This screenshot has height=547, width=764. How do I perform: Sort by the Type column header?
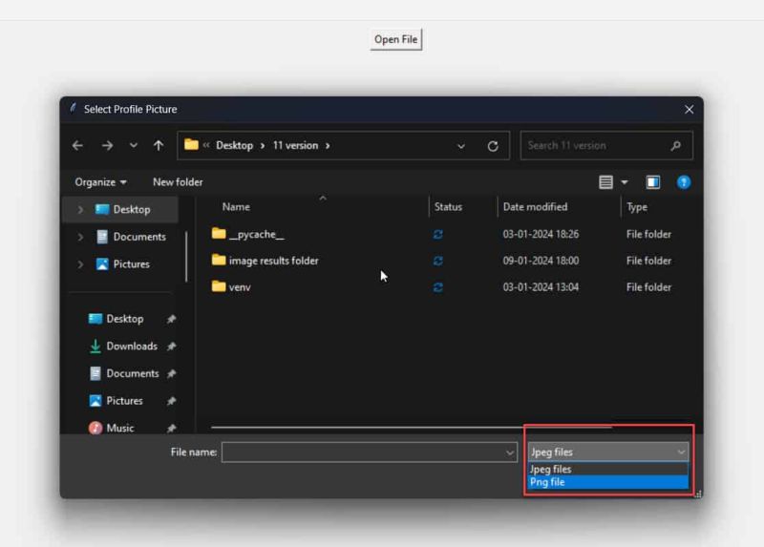637,207
